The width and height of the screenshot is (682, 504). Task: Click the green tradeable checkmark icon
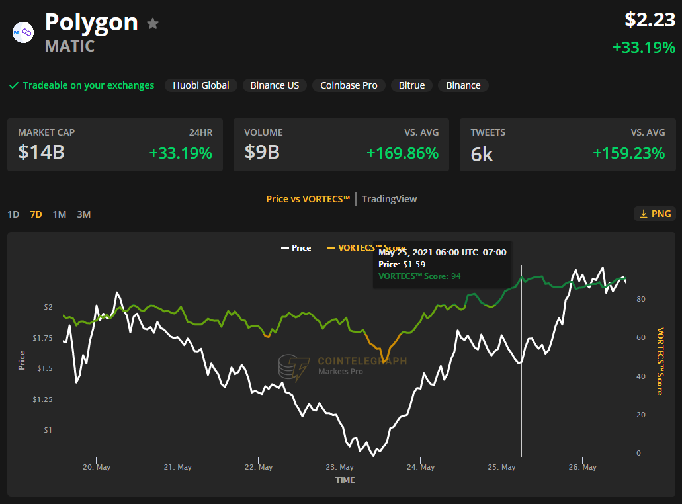point(13,85)
